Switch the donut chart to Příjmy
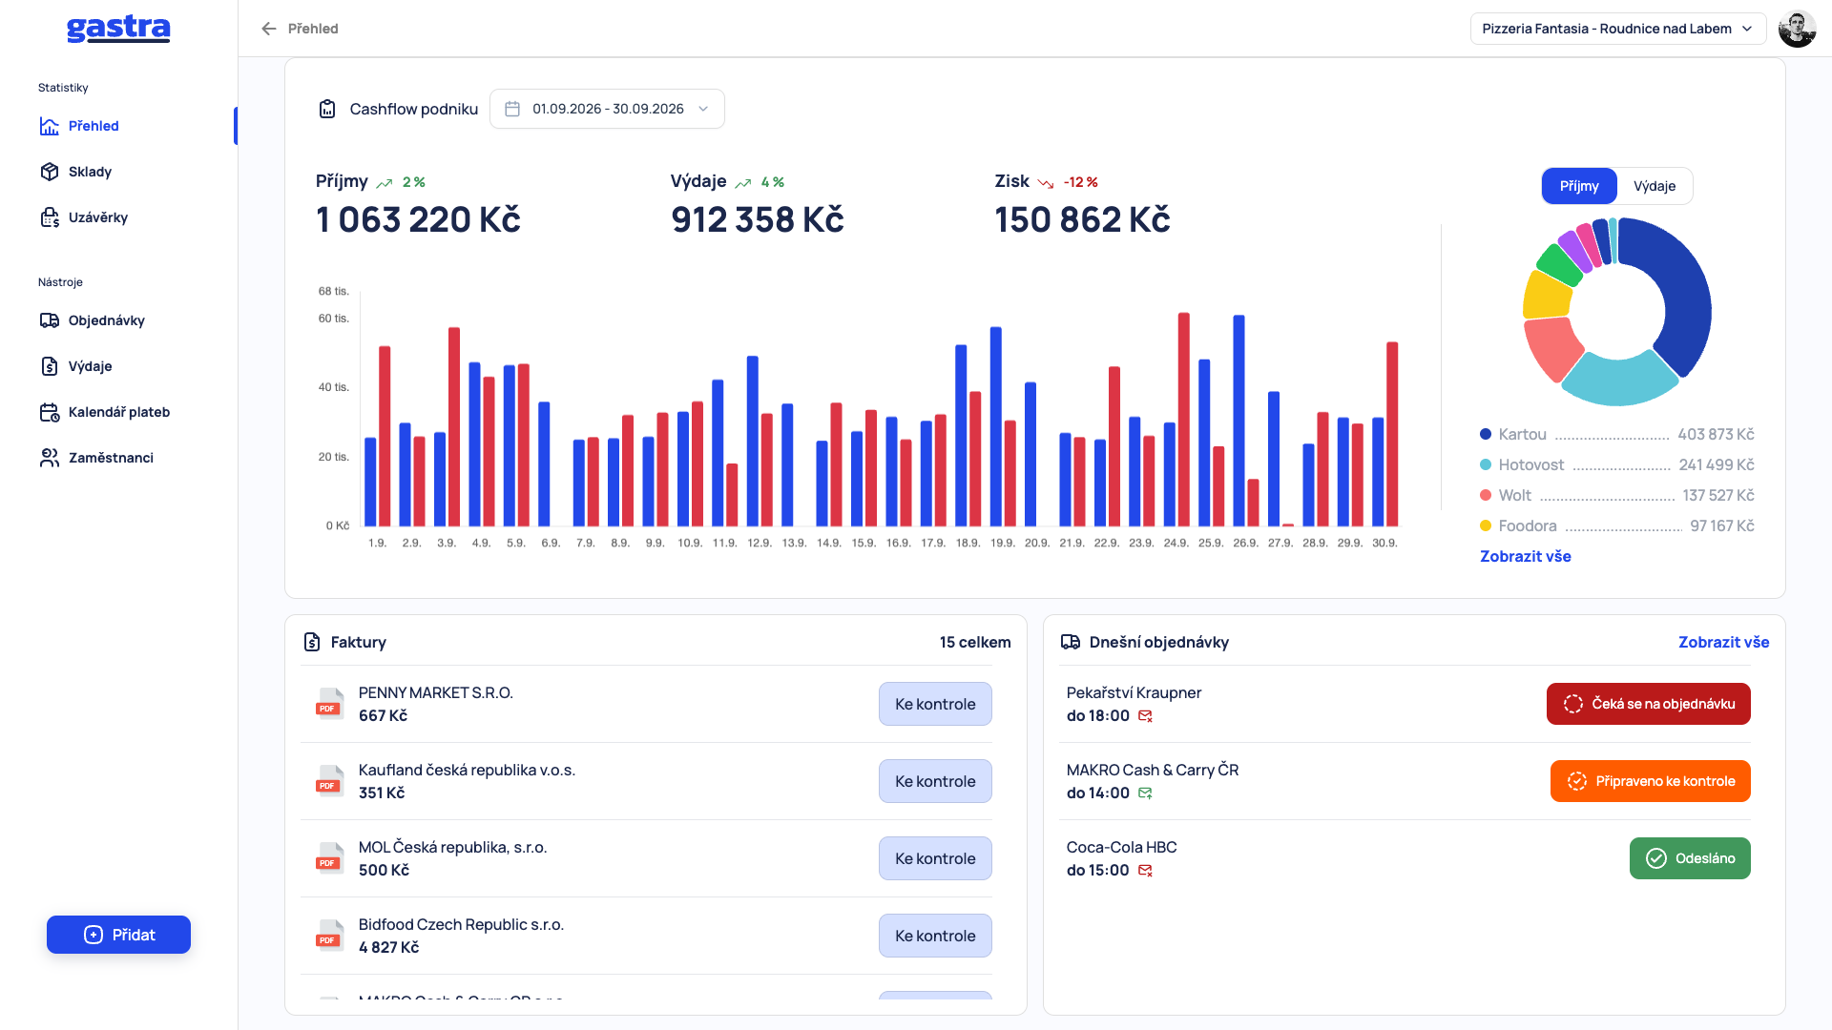Image resolution: width=1832 pixels, height=1030 pixels. click(1579, 186)
